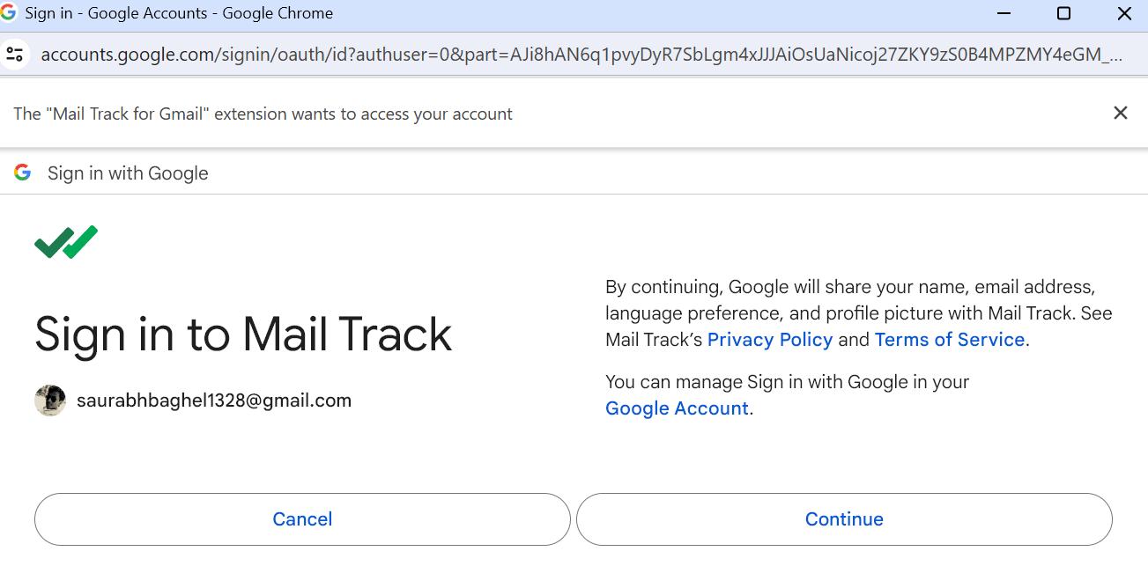Click the saurabhbaghel1328@gmail.com email address
This screenshot has width=1148, height=566.
tap(214, 401)
